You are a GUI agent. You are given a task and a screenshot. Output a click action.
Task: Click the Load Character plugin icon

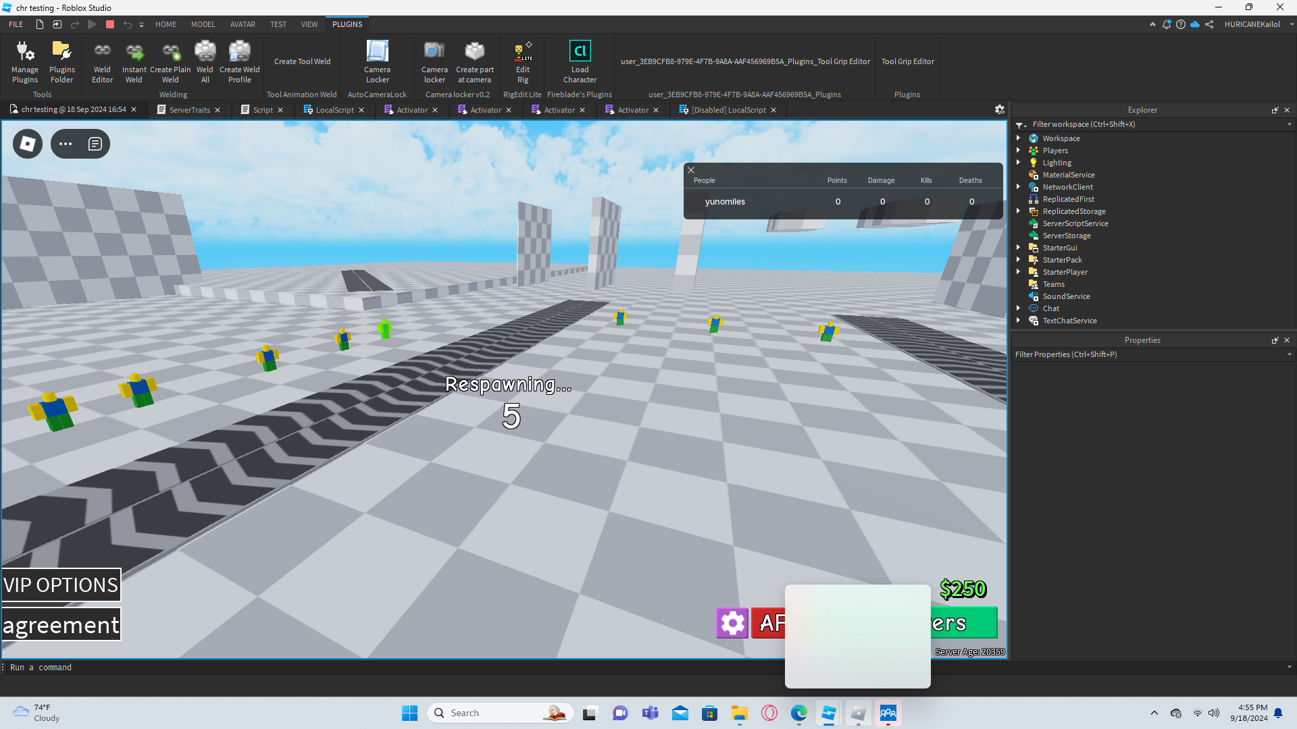tap(580, 61)
